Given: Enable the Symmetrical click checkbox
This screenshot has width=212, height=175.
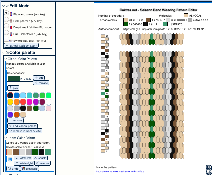Looking at the screenshot, I should 6,40.
